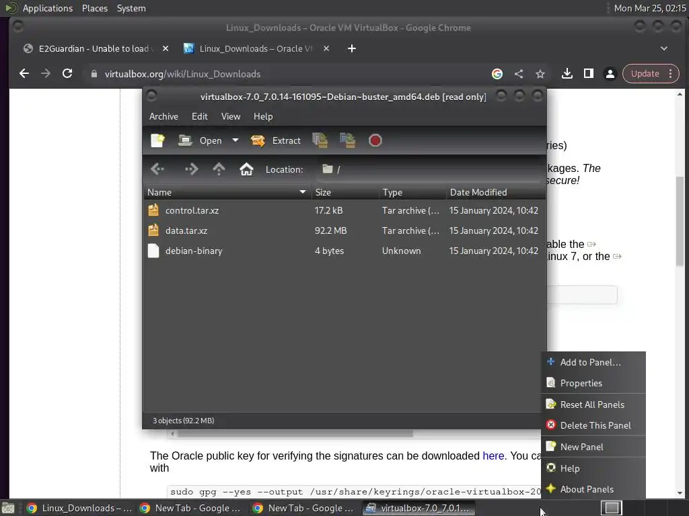Select the data.tar.xz file row
Image resolution: width=689 pixels, height=516 pixels.
pos(344,230)
